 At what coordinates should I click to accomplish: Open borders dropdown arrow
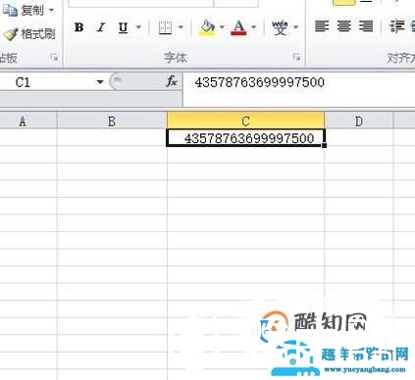coord(181,27)
